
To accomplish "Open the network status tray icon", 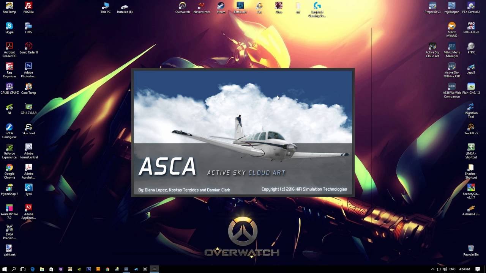I will [x=439, y=269].
